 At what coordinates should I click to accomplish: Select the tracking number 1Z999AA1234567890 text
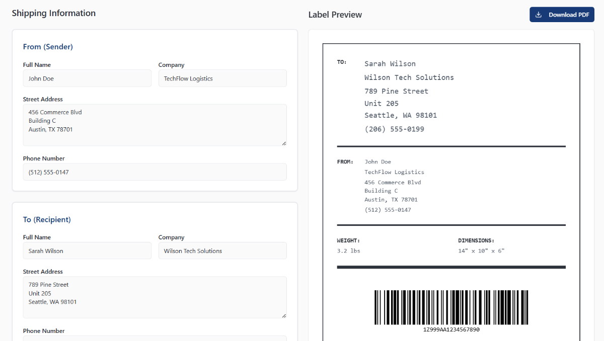click(451, 329)
